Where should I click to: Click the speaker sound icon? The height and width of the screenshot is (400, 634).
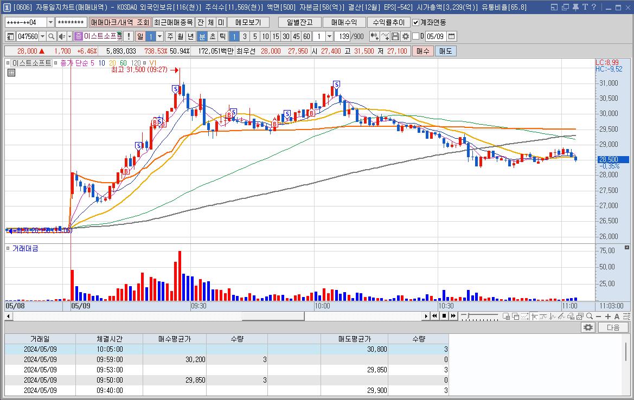[61, 36]
